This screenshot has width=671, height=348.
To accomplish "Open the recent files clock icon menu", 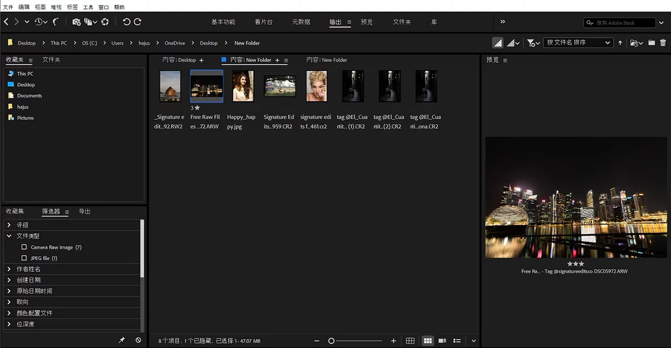I will tap(41, 21).
